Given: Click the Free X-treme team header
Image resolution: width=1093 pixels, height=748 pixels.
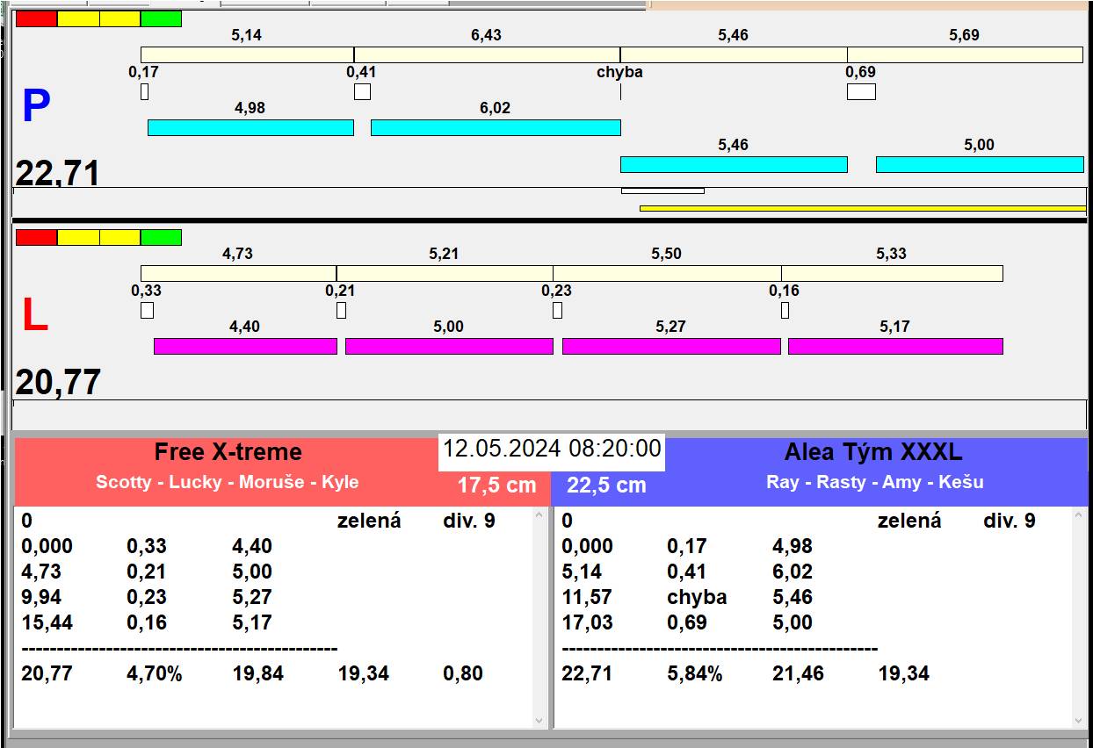Looking at the screenshot, I should (228, 452).
